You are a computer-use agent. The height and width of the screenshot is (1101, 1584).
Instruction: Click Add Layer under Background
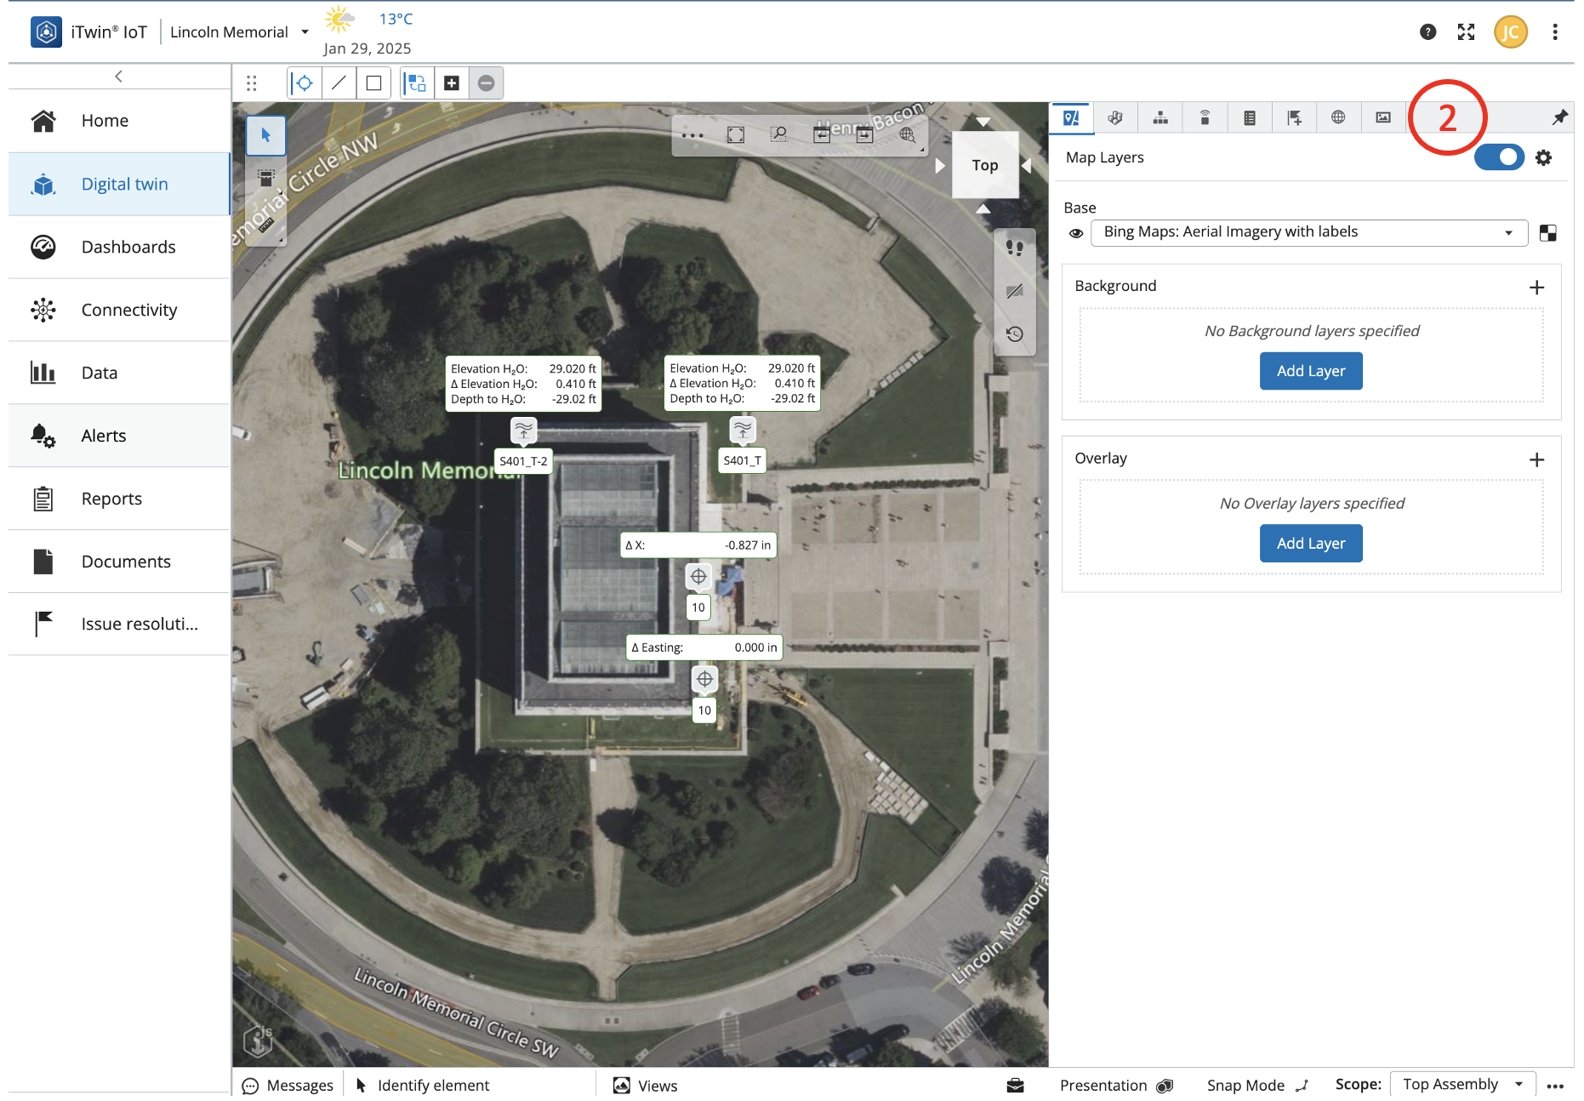click(x=1310, y=371)
